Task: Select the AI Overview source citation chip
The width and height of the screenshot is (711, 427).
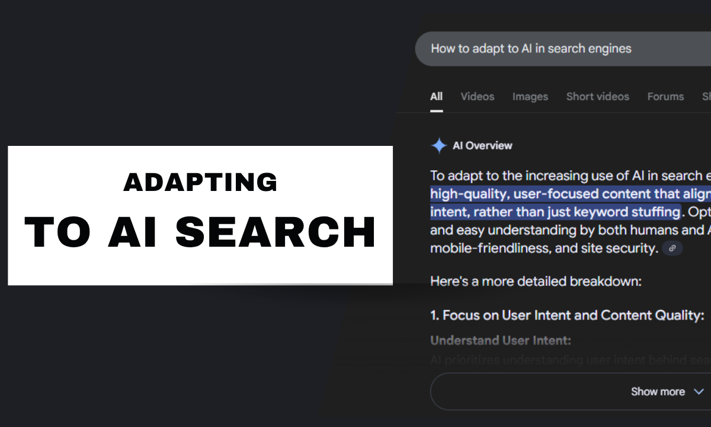Action: click(672, 248)
